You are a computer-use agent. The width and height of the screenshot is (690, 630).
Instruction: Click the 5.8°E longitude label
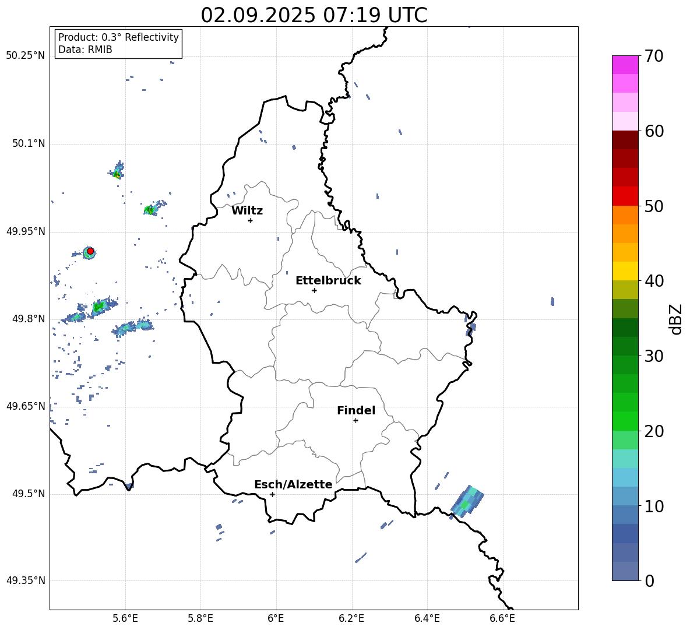[x=200, y=618]
